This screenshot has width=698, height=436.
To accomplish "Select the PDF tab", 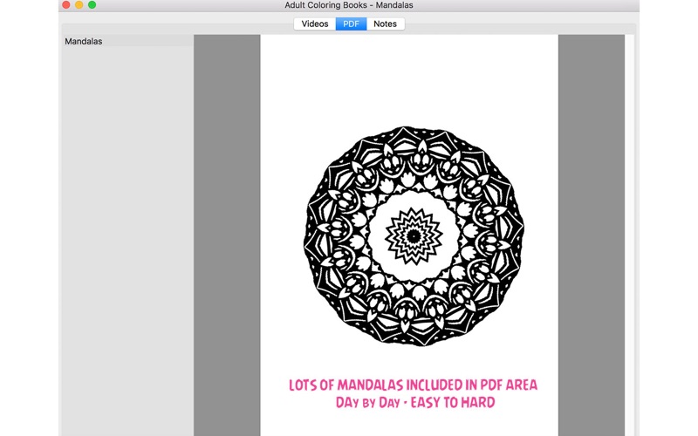I will [351, 24].
